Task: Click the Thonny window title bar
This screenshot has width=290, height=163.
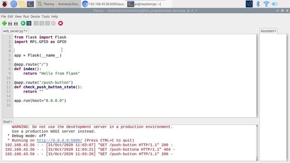Action: [x=145, y=10]
